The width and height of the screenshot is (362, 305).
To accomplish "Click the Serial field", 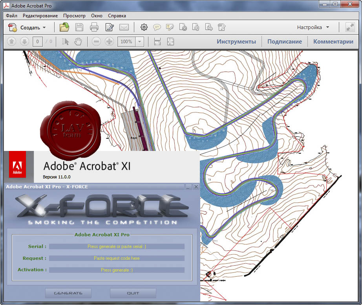I will pyautogui.click(x=117, y=246).
